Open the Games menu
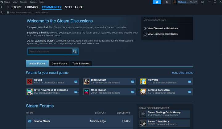Image resolution: width=222 pixels, height=129 pixels. (x=33, y=2)
